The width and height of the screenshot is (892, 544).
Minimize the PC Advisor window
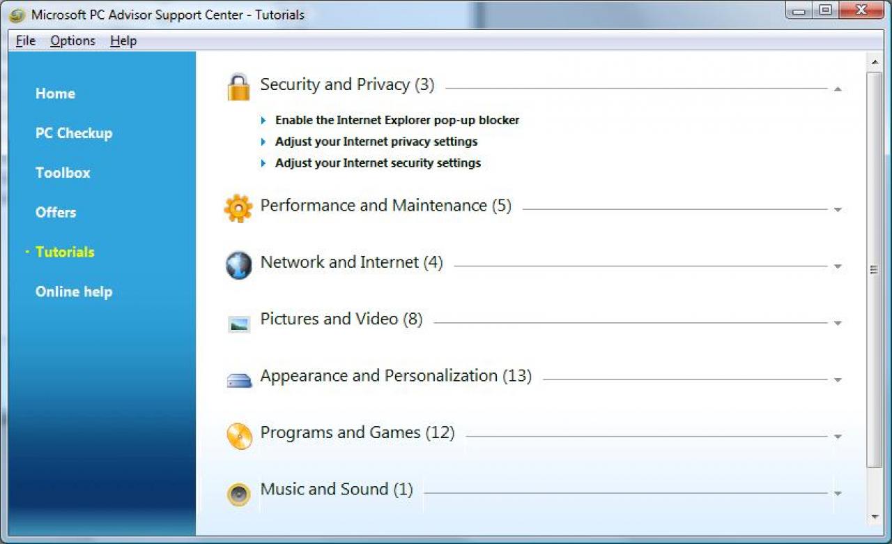coord(799,10)
